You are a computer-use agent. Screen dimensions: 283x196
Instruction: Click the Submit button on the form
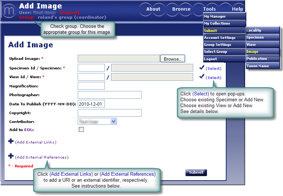pyautogui.click(x=196, y=173)
